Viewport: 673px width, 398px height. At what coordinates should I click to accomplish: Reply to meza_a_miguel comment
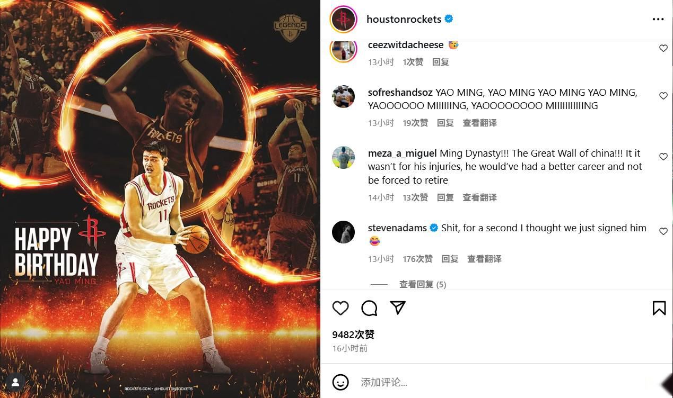[x=445, y=197]
